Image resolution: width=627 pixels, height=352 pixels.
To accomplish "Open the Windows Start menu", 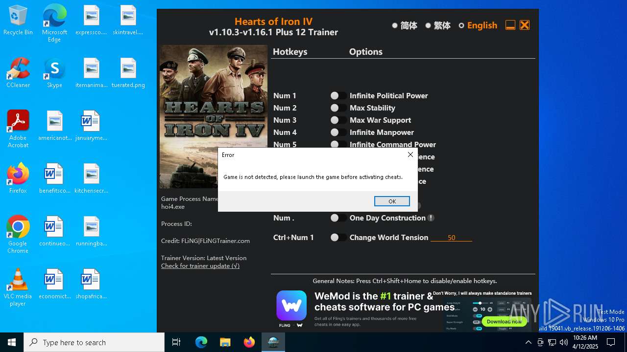I will click(12, 342).
